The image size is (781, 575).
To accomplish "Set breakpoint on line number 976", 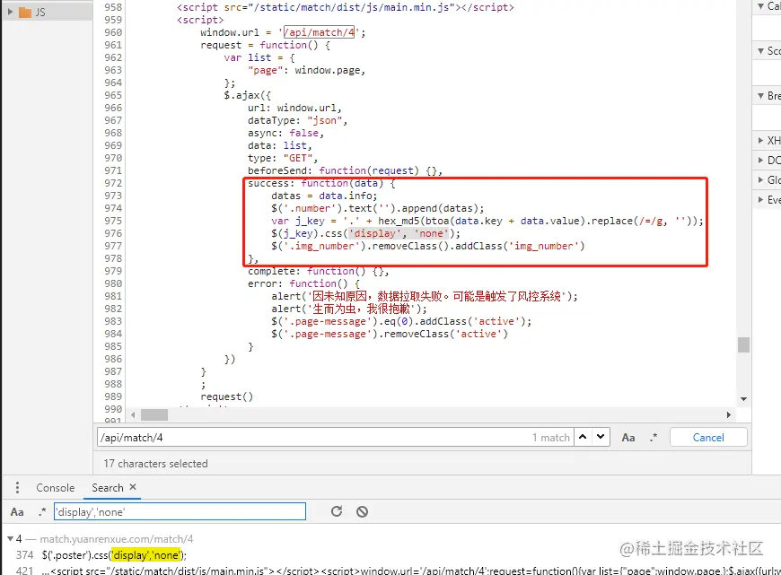I will pos(113,233).
